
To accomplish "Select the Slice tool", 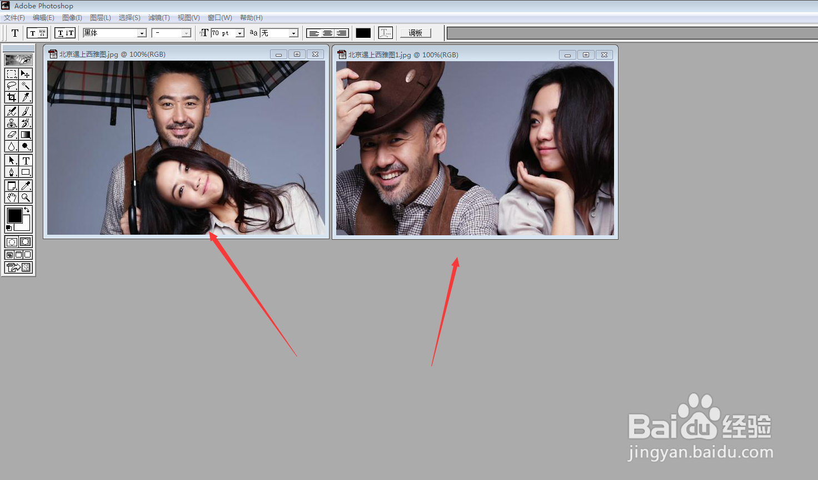I will (26, 97).
